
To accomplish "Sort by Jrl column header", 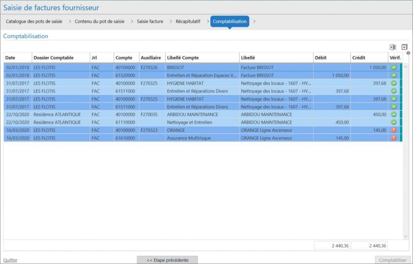I will [x=102, y=58].
